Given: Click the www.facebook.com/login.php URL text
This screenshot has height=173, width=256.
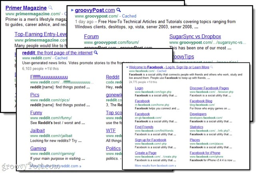Looking at the screenshot, I should click(153, 92).
